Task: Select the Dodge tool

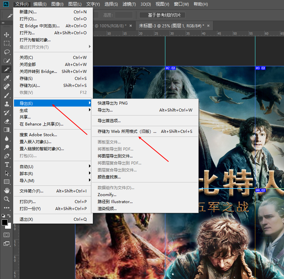Action: 7,147
